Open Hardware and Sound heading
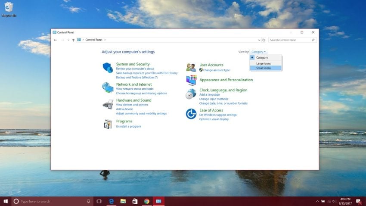This screenshot has width=366, height=206. 134,100
